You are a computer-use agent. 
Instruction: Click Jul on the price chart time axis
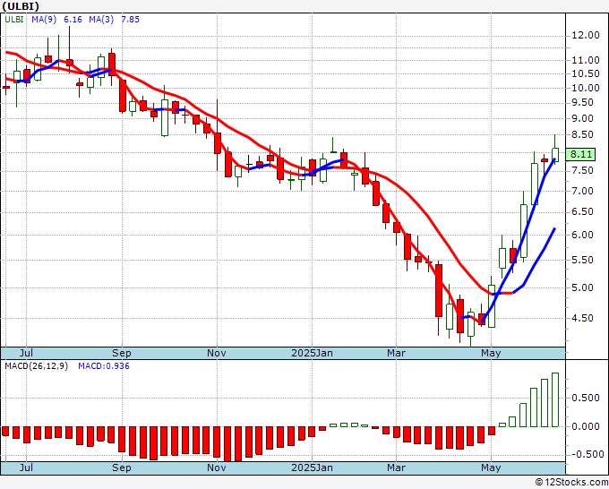click(x=26, y=353)
